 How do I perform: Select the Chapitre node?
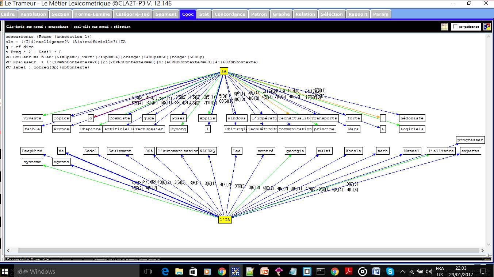pos(91,129)
